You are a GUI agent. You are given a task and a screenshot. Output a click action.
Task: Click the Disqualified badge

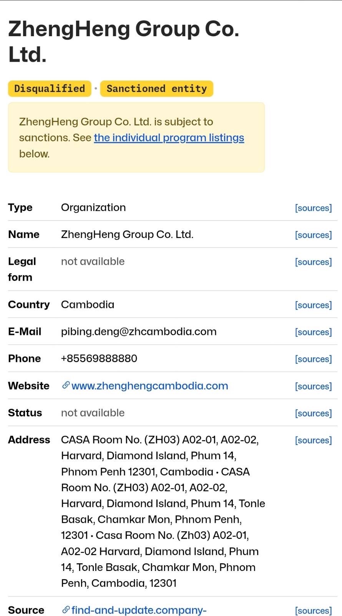coord(50,89)
